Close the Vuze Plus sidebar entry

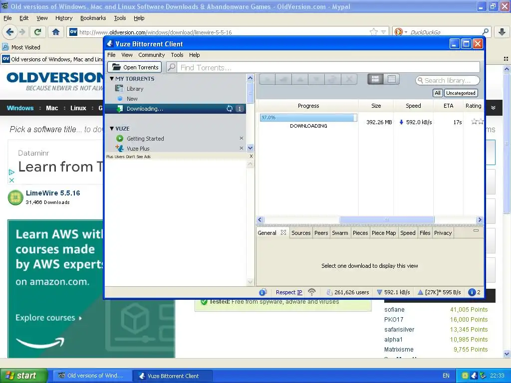[x=242, y=148]
